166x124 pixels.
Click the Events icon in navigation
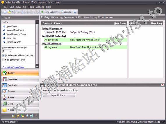(5, 91)
